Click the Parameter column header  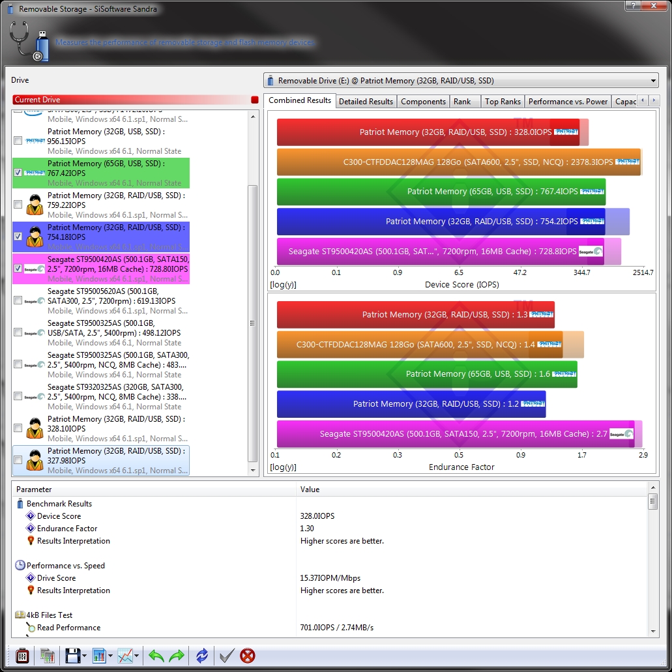(154, 489)
